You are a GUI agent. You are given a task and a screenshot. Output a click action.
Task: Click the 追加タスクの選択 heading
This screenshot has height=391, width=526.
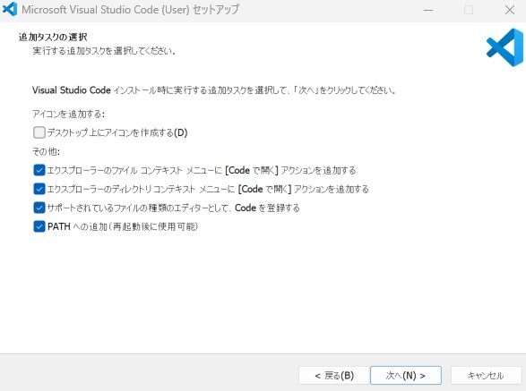coord(53,37)
